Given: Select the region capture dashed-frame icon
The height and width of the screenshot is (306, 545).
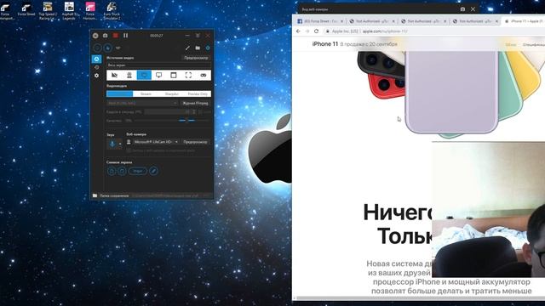Looking at the screenshot, I should click(188, 75).
